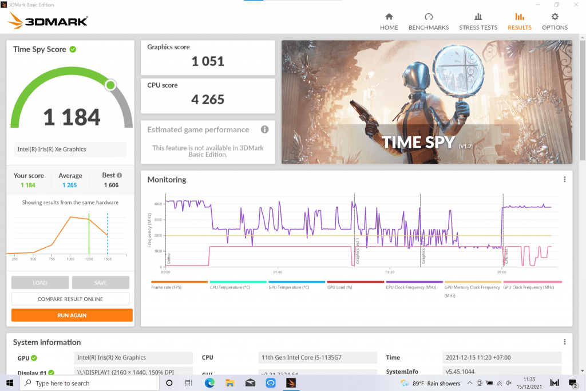Click the LOAD button

point(40,283)
